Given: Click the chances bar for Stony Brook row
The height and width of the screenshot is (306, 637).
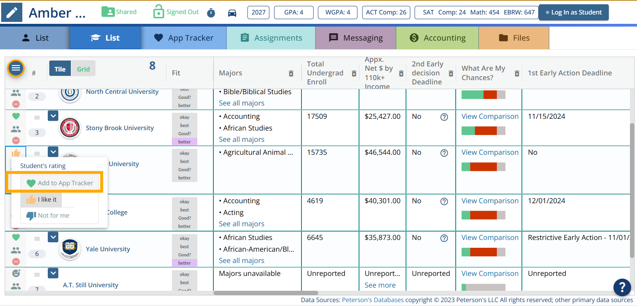Looking at the screenshot, I should (x=484, y=131).
